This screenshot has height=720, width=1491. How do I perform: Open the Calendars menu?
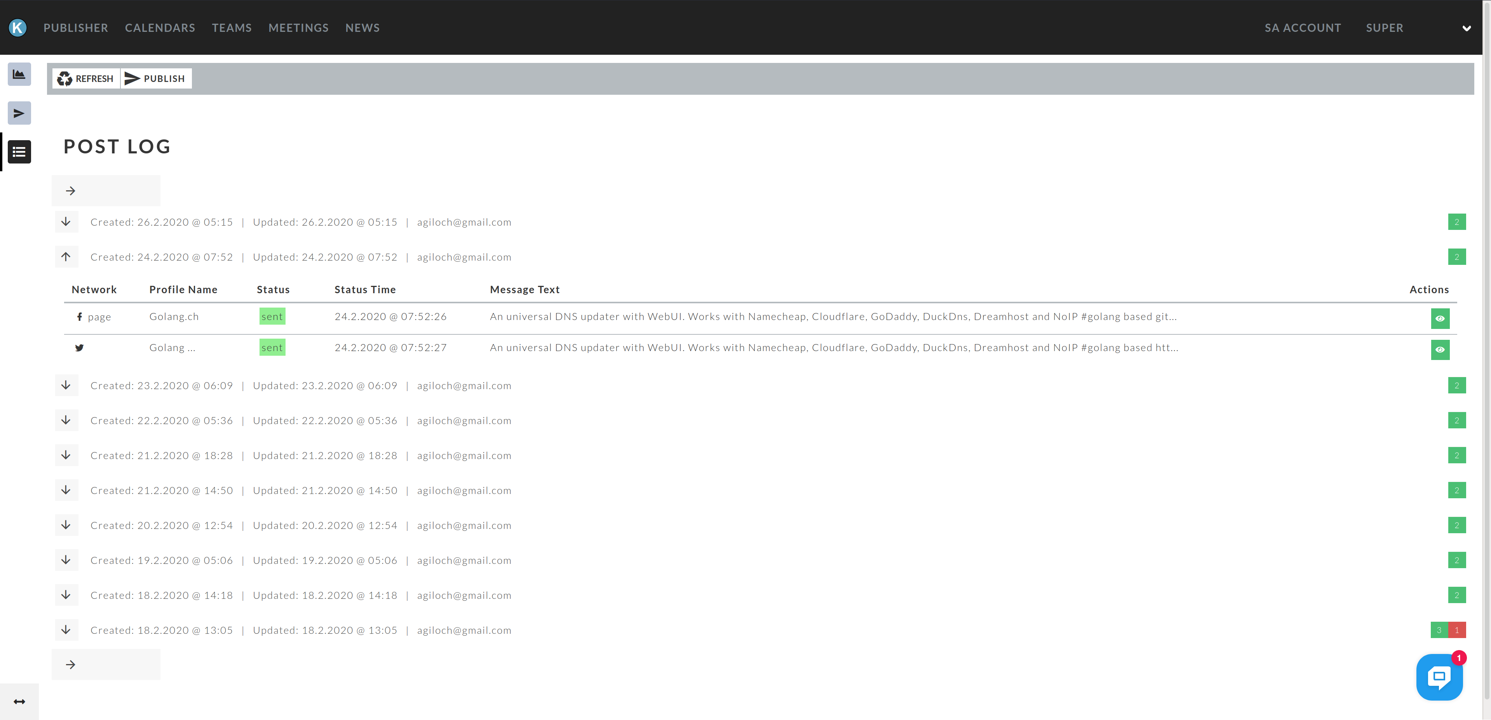(x=160, y=28)
